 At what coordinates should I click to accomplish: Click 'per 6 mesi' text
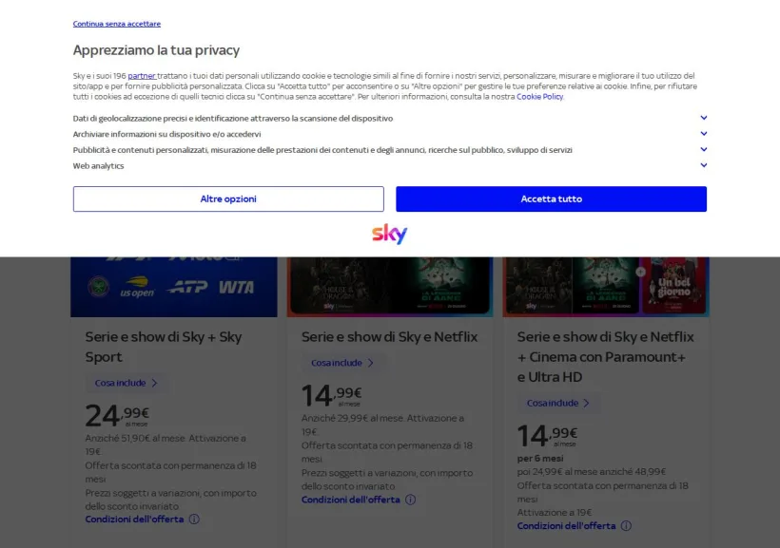(540, 458)
